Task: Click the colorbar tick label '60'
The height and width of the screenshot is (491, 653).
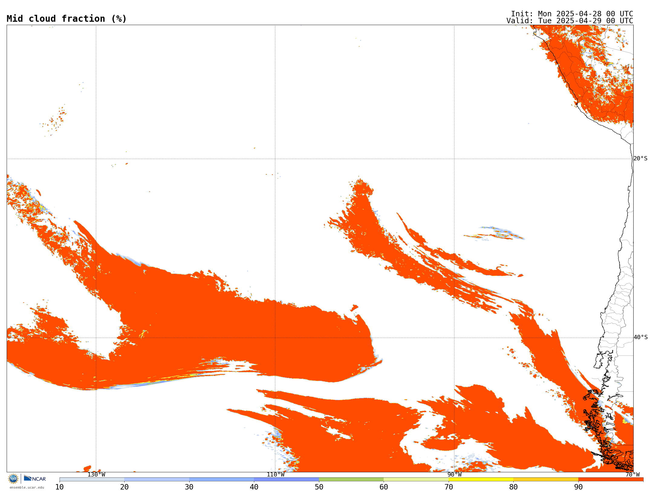Action: 384,487
